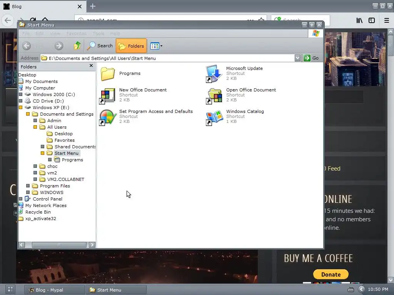Select Desktop folder under All Users

point(63,134)
